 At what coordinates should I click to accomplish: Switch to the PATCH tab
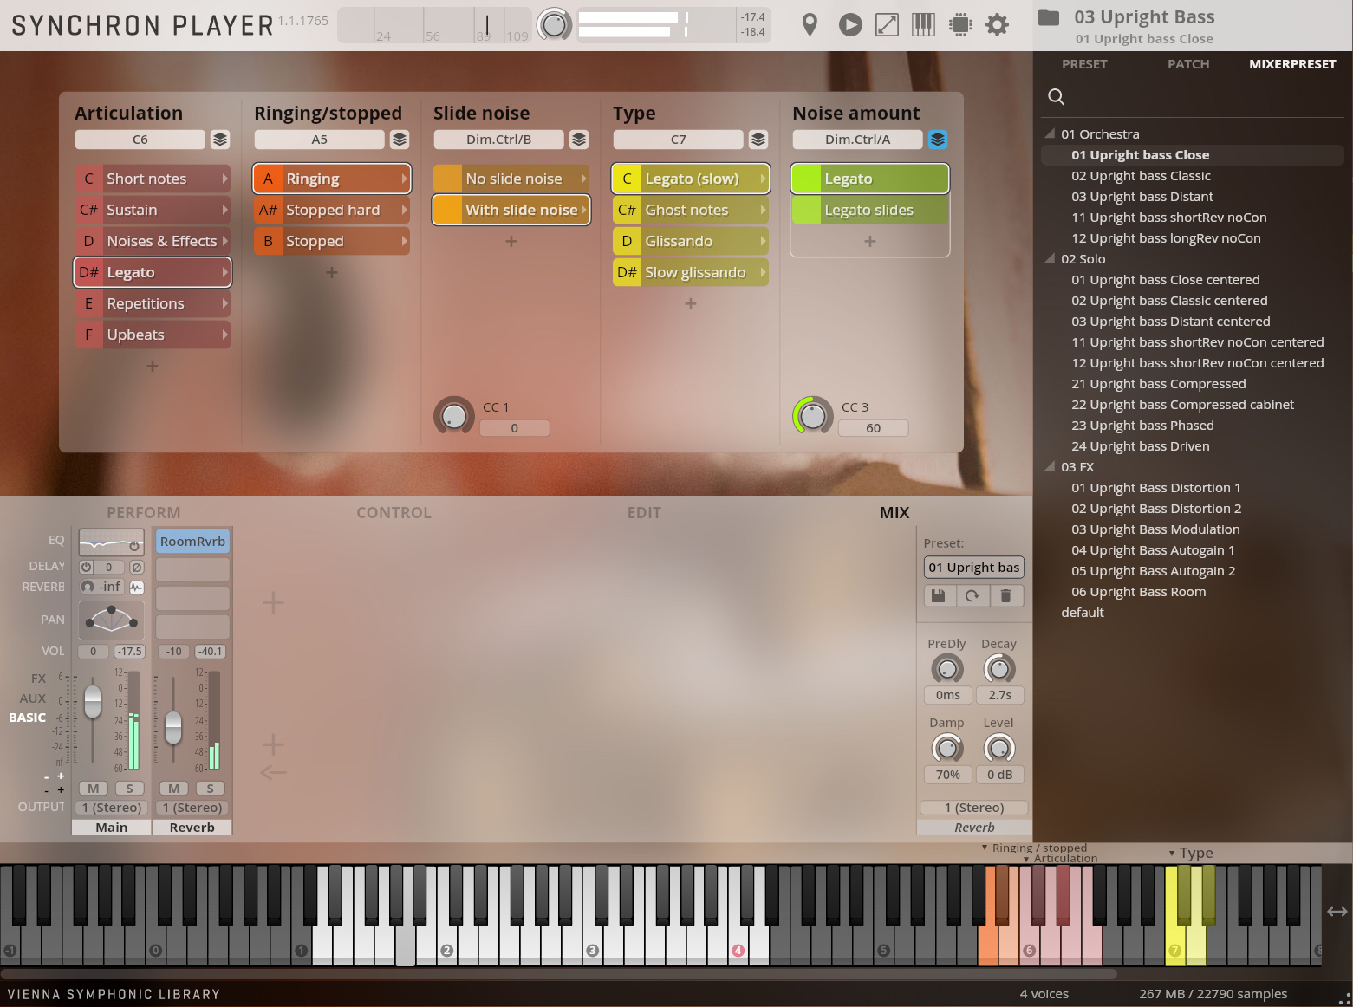(1187, 63)
